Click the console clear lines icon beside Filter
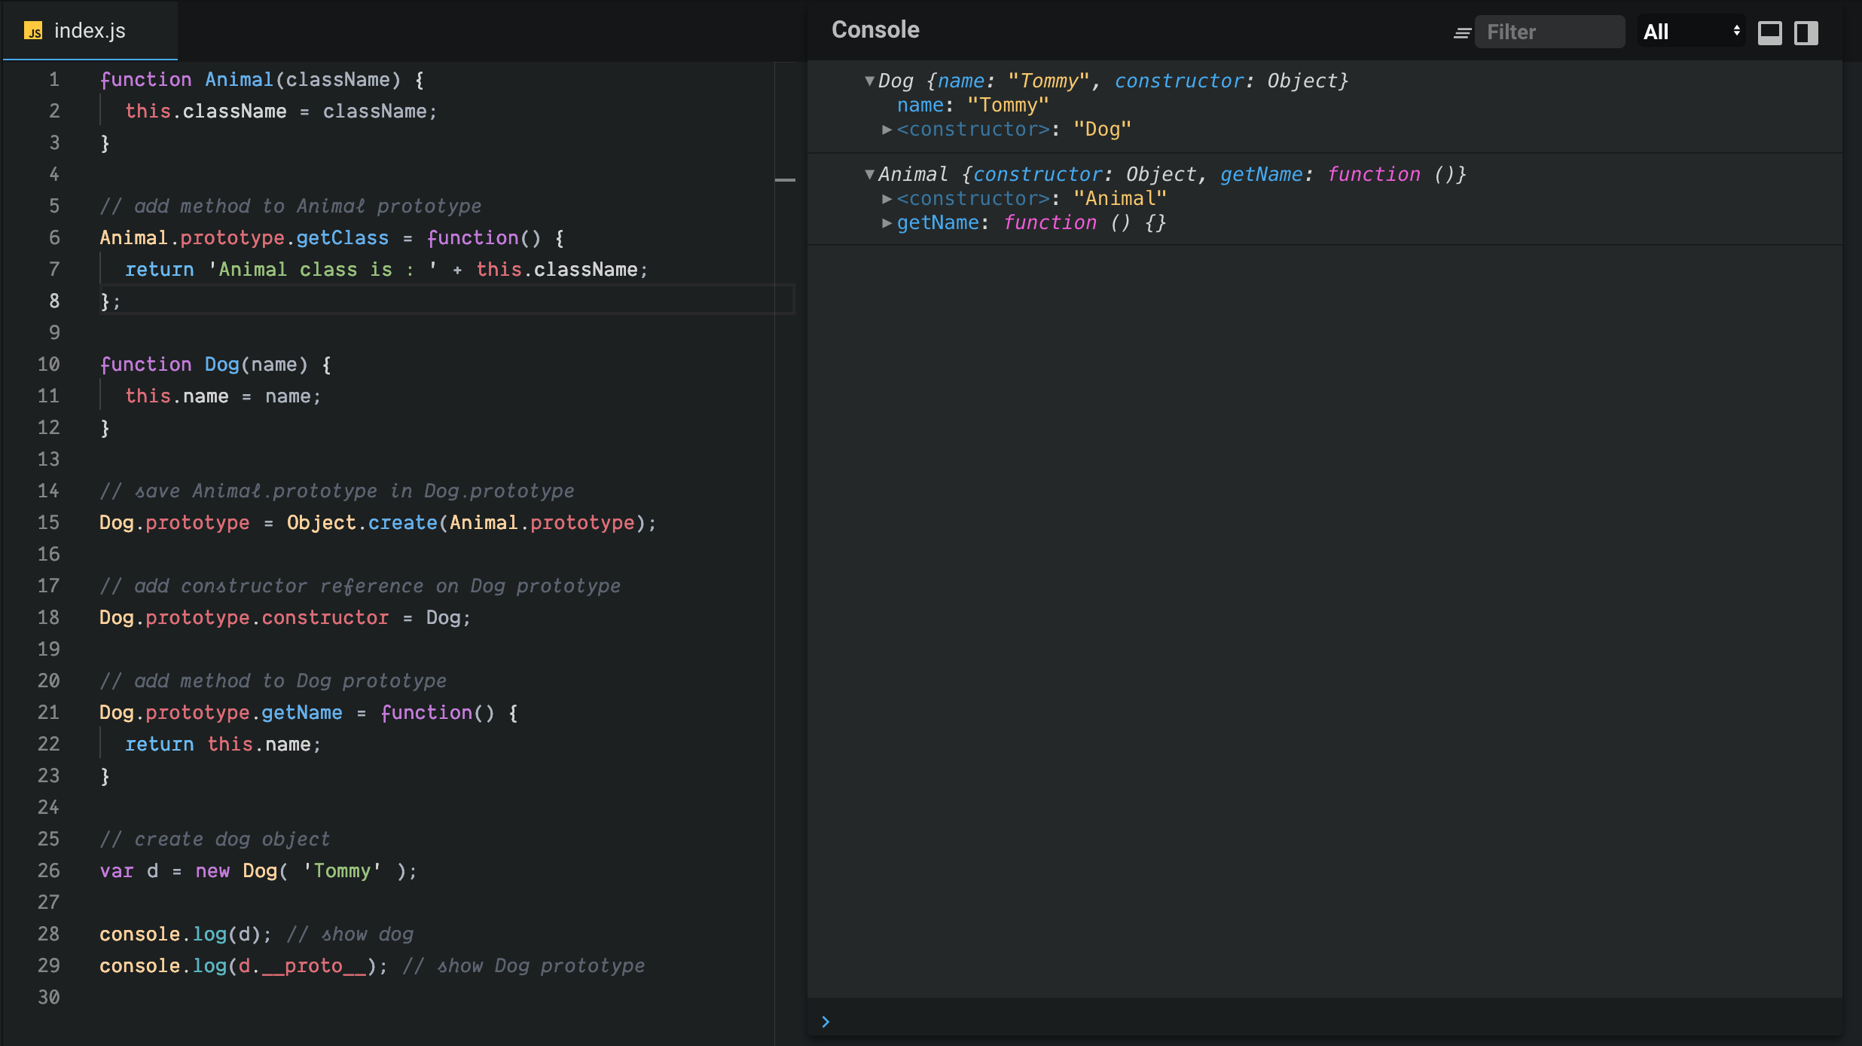Viewport: 1862px width, 1046px height. tap(1462, 32)
